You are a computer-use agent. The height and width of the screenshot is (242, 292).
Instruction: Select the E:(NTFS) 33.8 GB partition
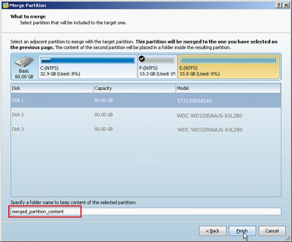click(229, 67)
